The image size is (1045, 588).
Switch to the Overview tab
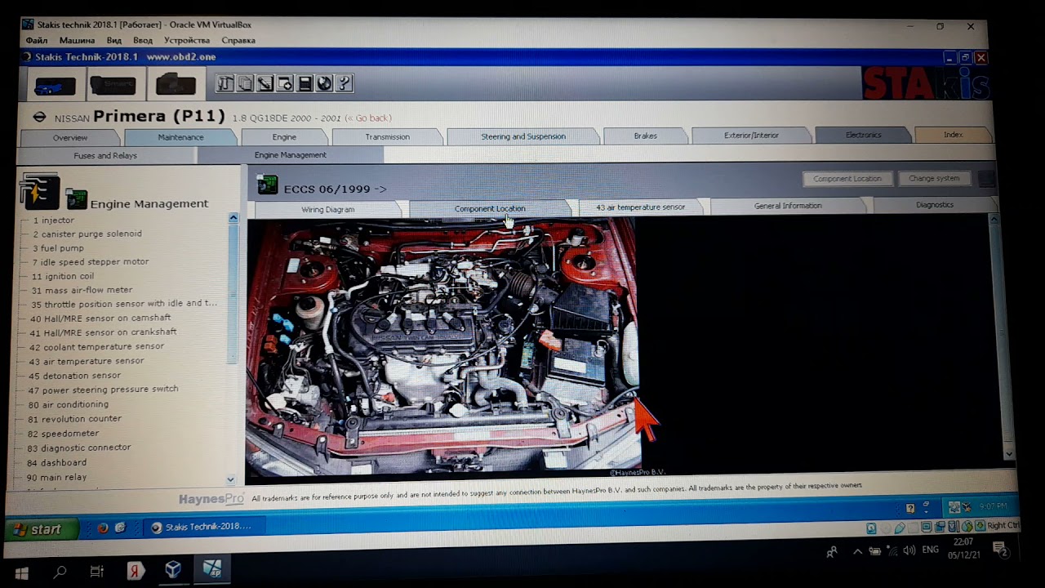coord(70,137)
